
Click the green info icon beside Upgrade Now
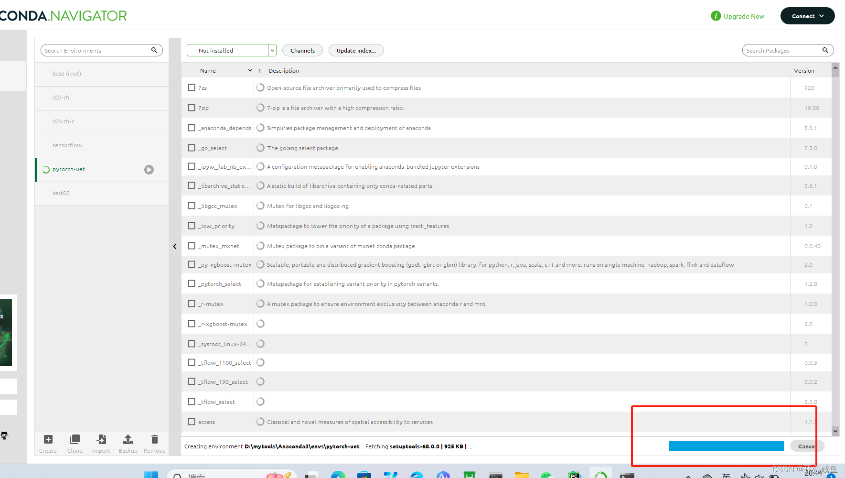coord(716,16)
